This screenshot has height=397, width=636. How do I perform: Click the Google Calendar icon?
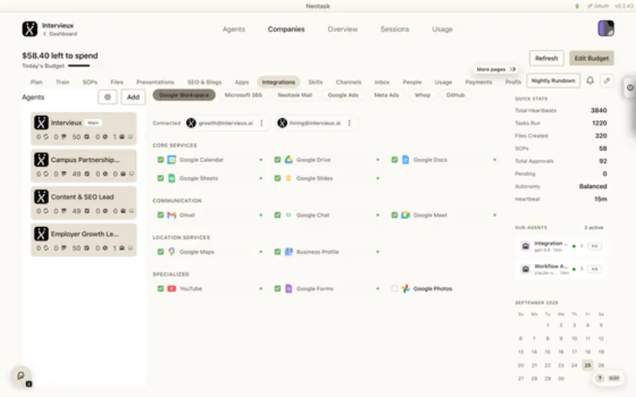pos(172,160)
